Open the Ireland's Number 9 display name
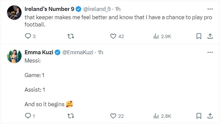The height and width of the screenshot is (124, 220). tap(49, 9)
